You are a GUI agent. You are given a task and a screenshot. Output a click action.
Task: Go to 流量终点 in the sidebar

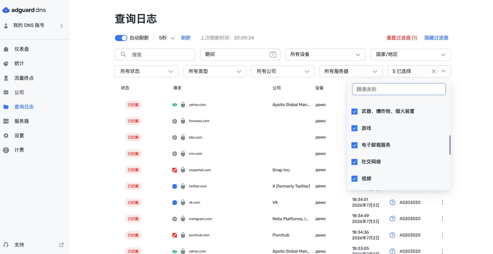tap(24, 78)
